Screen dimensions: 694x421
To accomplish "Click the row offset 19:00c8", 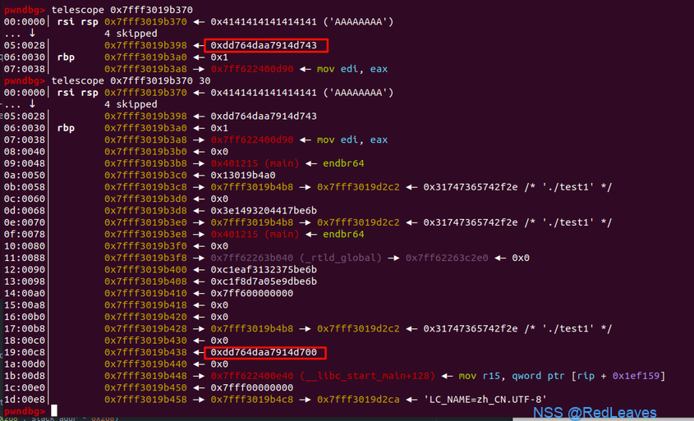I will click(x=25, y=352).
